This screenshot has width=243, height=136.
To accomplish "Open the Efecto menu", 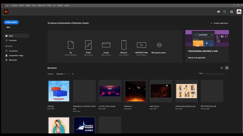I will 49,5.
